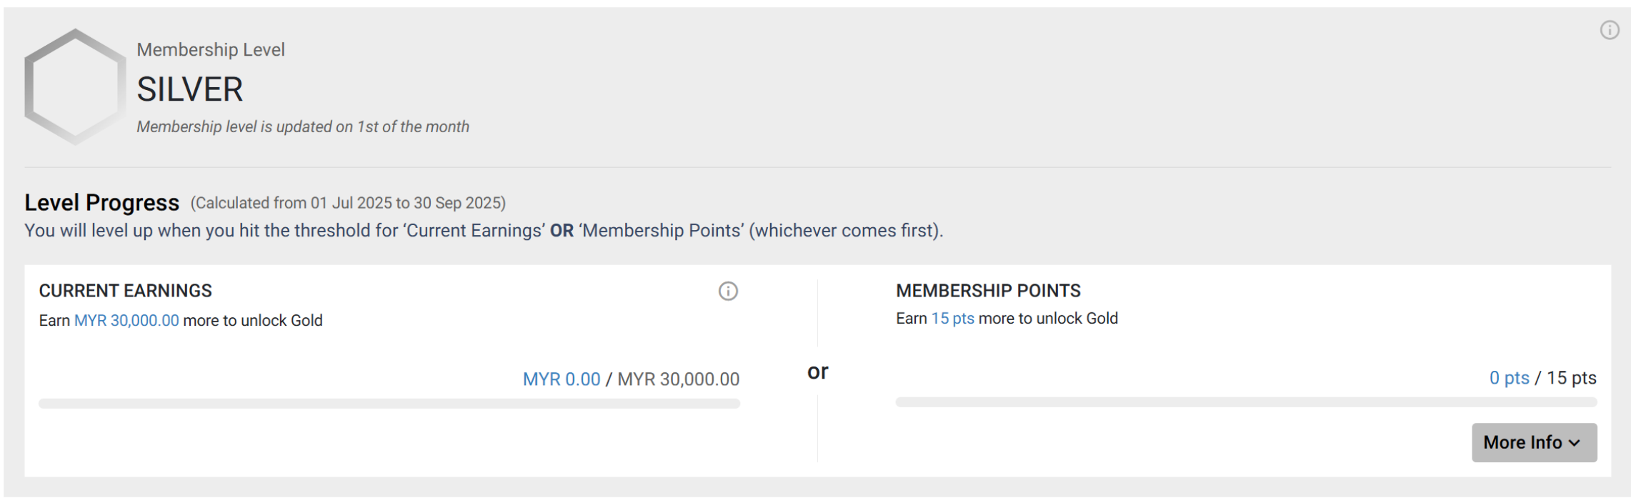Viewport: 1631px width, 498px height.
Task: Click the silver hexagon membership badge
Action: click(x=75, y=86)
